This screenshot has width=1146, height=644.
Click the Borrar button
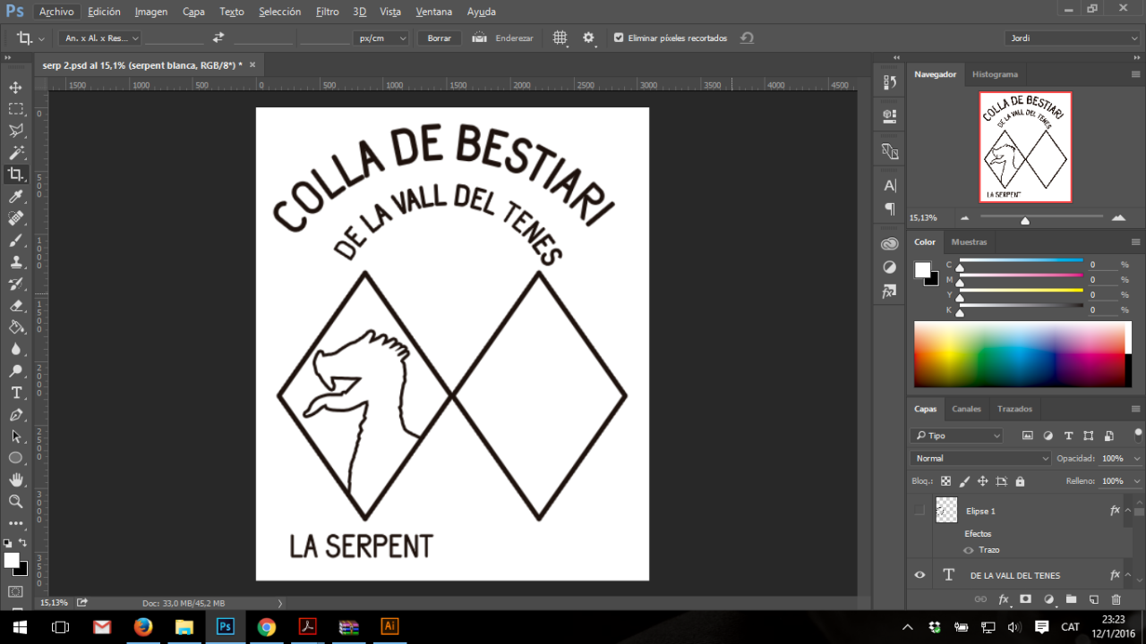pyautogui.click(x=439, y=38)
